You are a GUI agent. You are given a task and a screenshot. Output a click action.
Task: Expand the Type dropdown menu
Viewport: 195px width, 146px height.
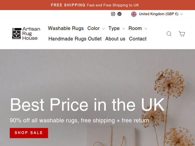point(116,29)
